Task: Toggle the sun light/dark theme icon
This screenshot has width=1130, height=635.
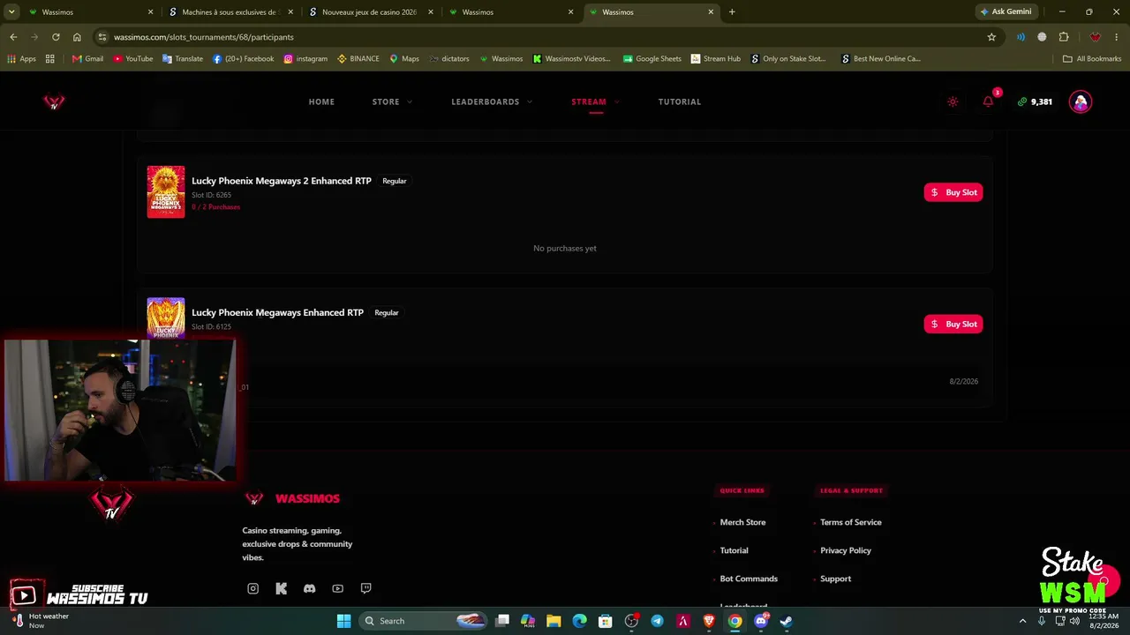Action: coord(953,101)
